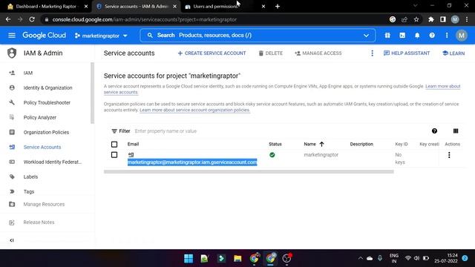Open the Learn panel
The width and height of the screenshot is (475, 267).
coord(453,53)
